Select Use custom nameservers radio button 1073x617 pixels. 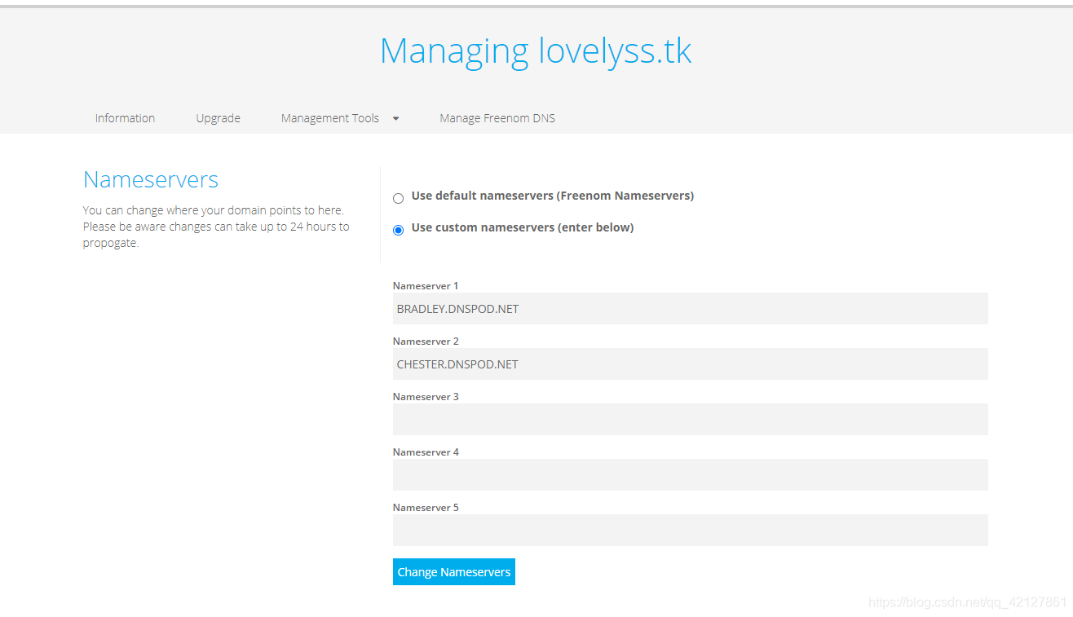point(398,230)
